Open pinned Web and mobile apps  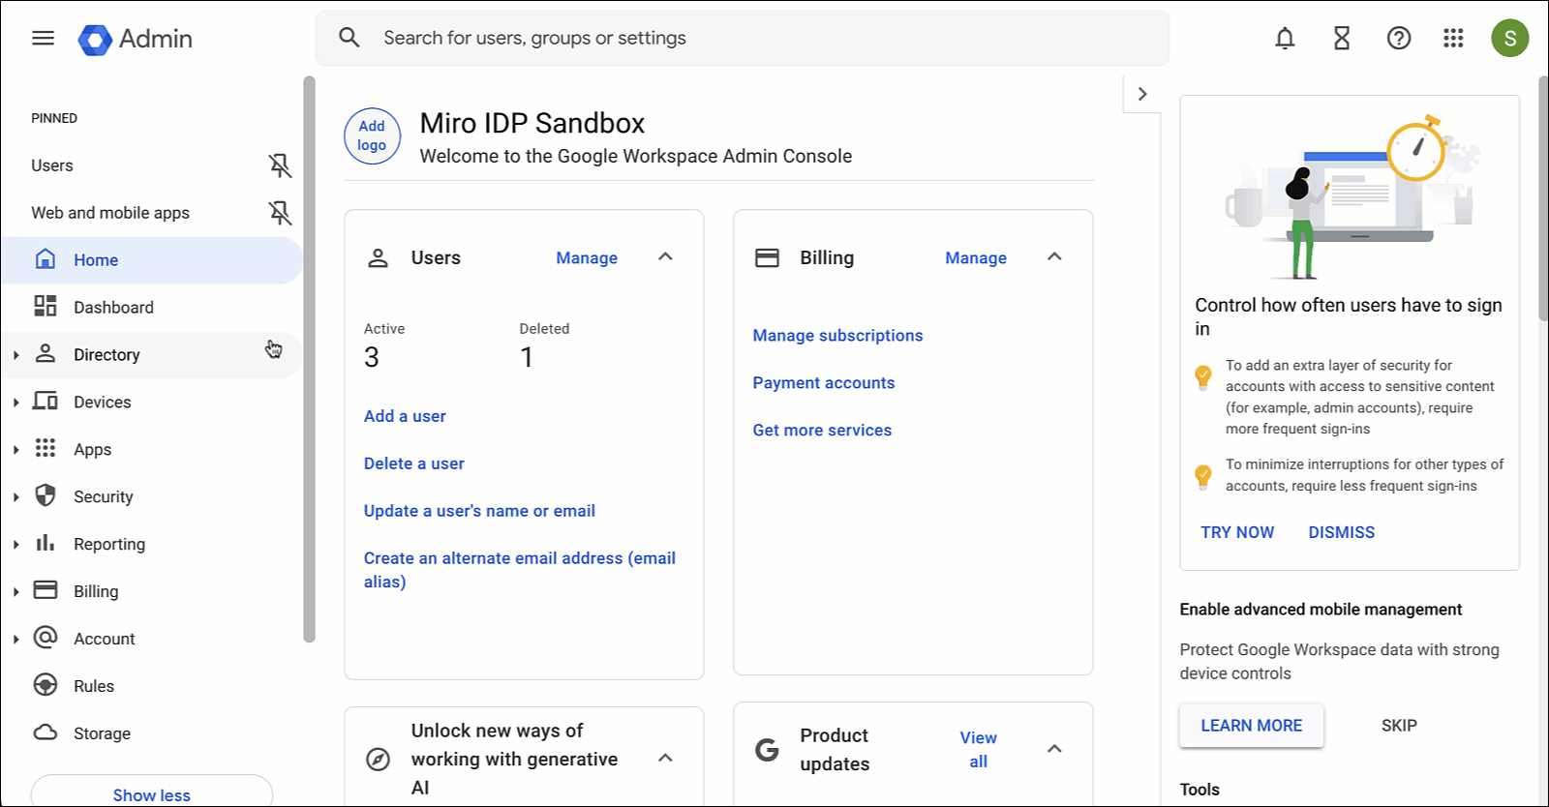pyautogui.click(x=110, y=213)
